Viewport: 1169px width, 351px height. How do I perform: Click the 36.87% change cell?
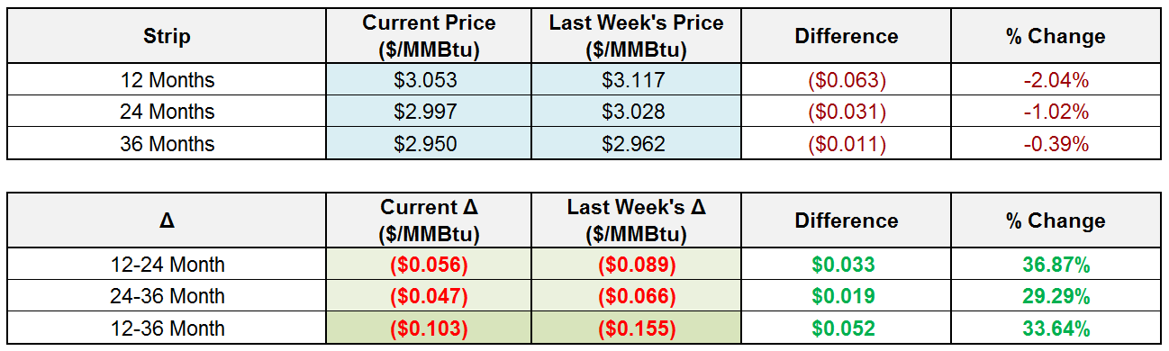point(1056,265)
